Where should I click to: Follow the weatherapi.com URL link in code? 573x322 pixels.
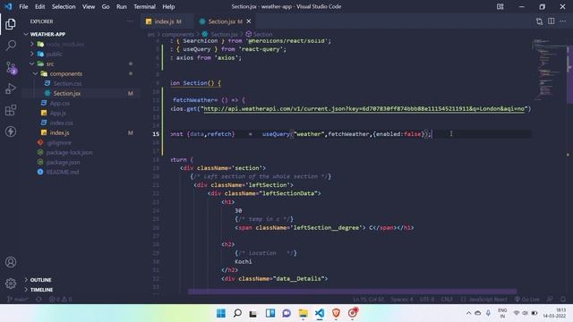click(x=364, y=109)
